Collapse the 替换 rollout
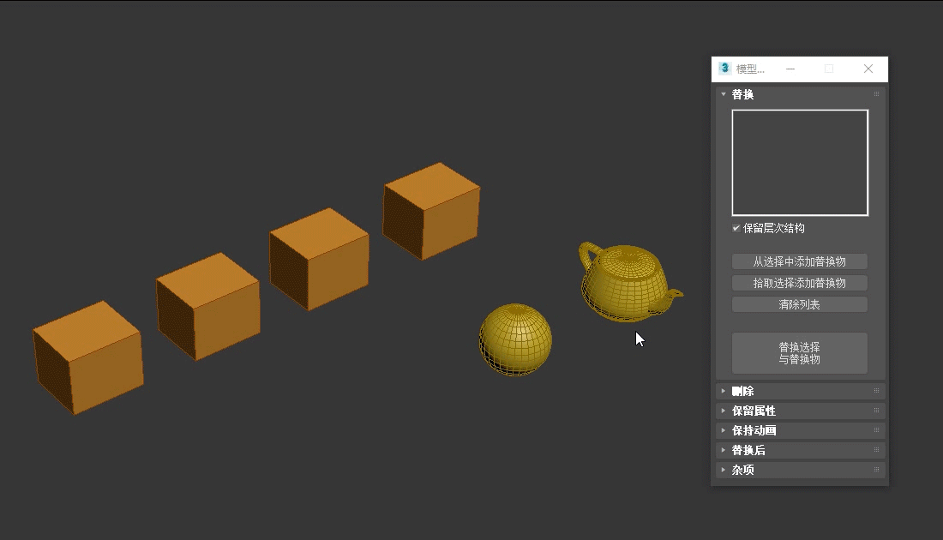This screenshot has height=540, width=943. [x=724, y=94]
